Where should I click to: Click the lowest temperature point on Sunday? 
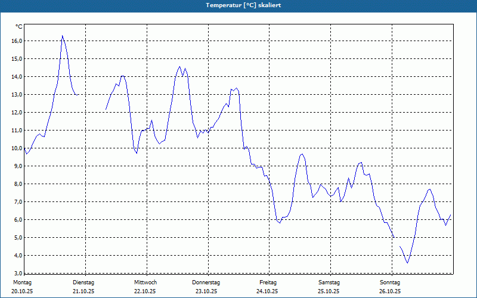(x=407, y=263)
